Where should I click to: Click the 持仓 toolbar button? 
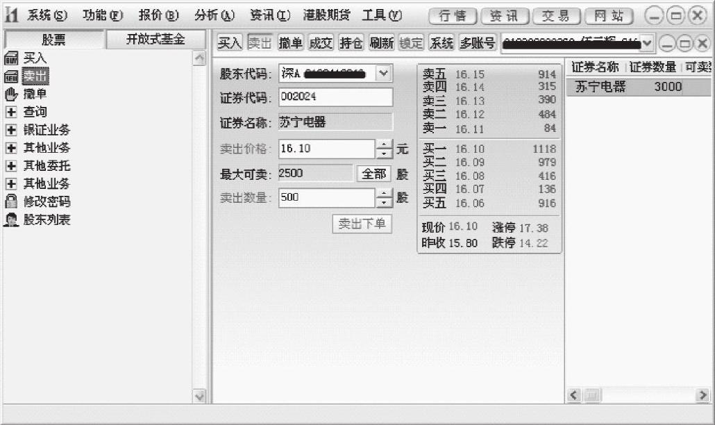pyautogui.click(x=351, y=43)
